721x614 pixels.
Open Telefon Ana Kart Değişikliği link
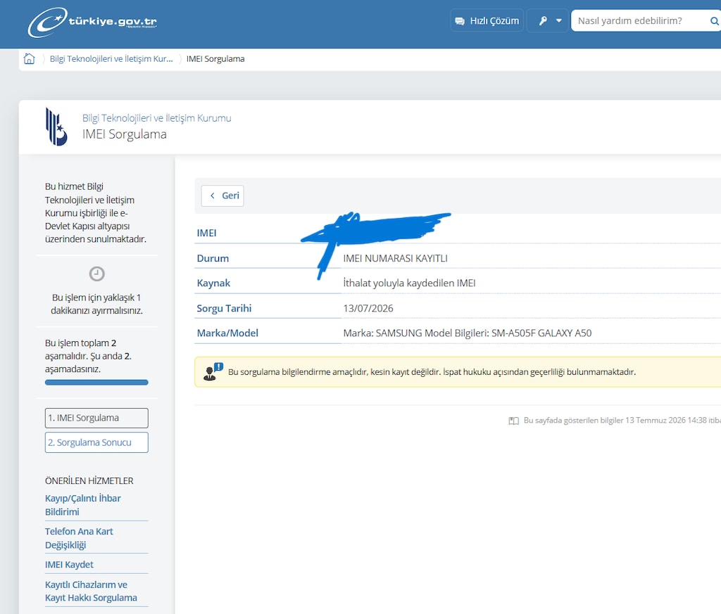point(79,538)
